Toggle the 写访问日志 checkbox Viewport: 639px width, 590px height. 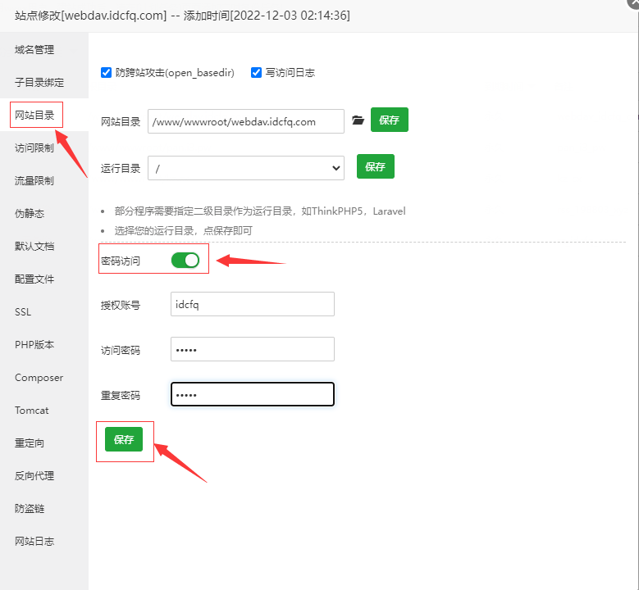(257, 73)
